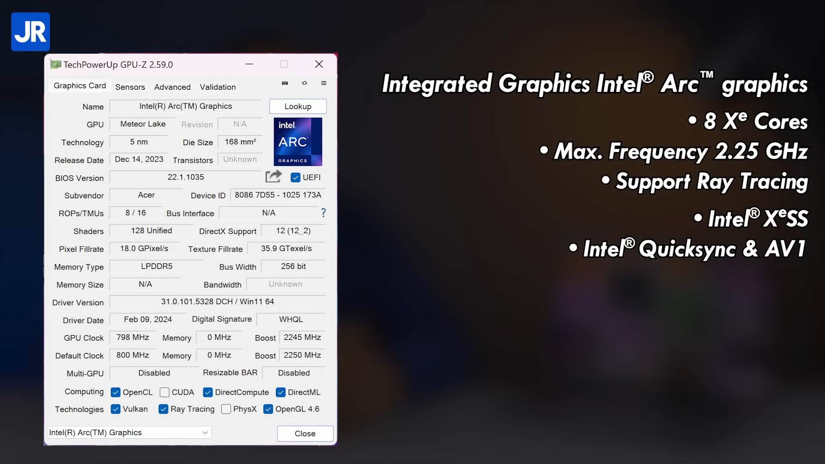Enable the CUDA checkbox
Screen dimensions: 825x464
[x=165, y=392]
